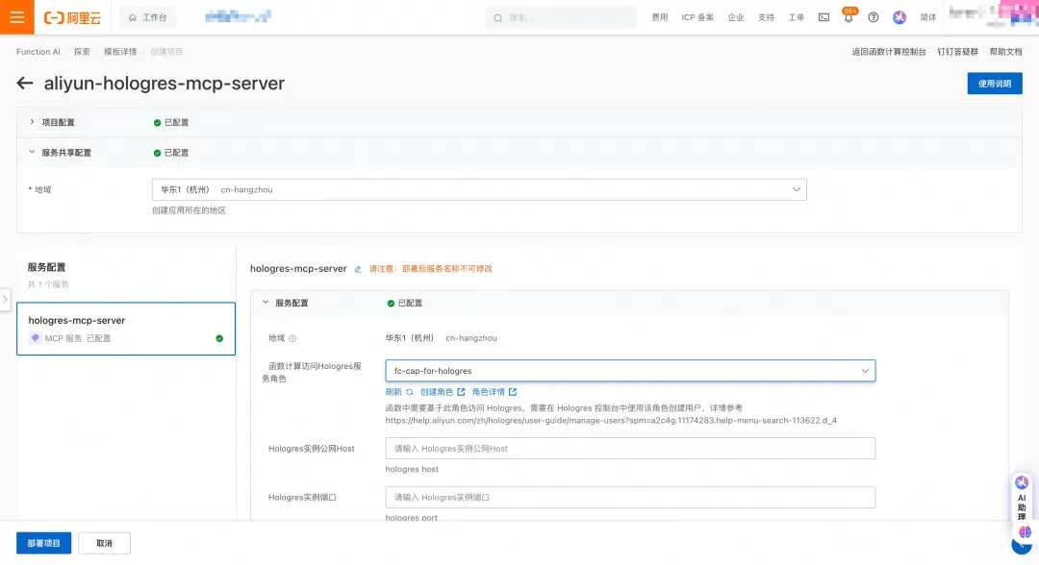Click 创建角色 link
1039x565 pixels.
pos(443,392)
